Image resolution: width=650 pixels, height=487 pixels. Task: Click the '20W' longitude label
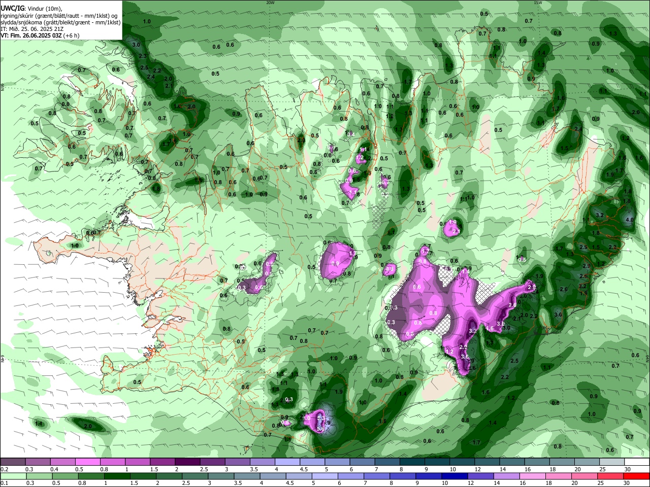point(270,3)
